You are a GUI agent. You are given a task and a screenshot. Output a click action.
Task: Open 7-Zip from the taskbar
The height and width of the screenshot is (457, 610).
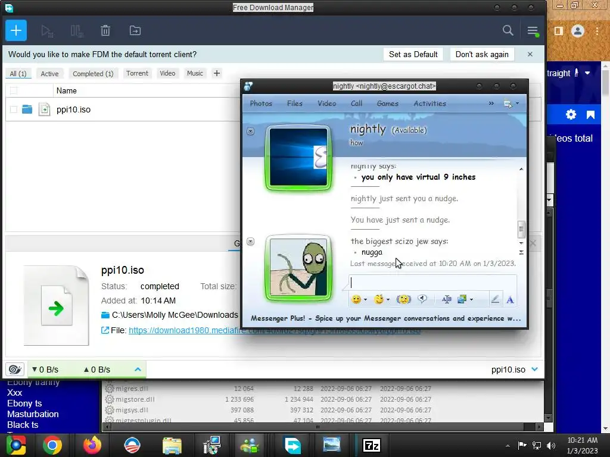tap(371, 445)
